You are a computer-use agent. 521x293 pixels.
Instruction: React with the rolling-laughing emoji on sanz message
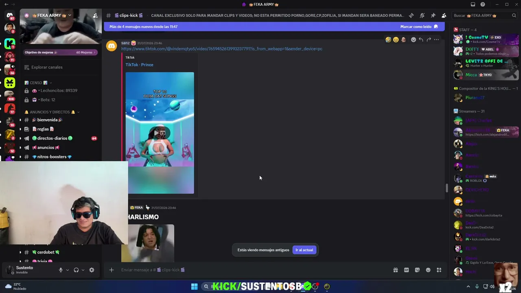coord(388,39)
